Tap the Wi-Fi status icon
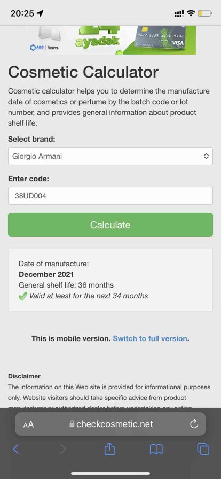This screenshot has height=479, width=221. (x=191, y=13)
